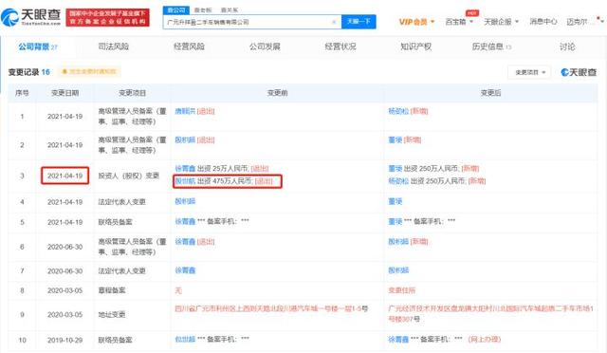Select the 查关系 search tab
This screenshot has width=607, height=353.
coord(230,10)
